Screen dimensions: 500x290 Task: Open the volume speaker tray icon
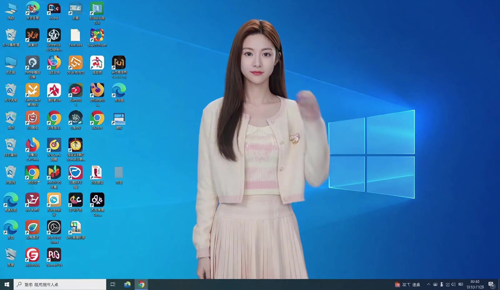(453, 284)
